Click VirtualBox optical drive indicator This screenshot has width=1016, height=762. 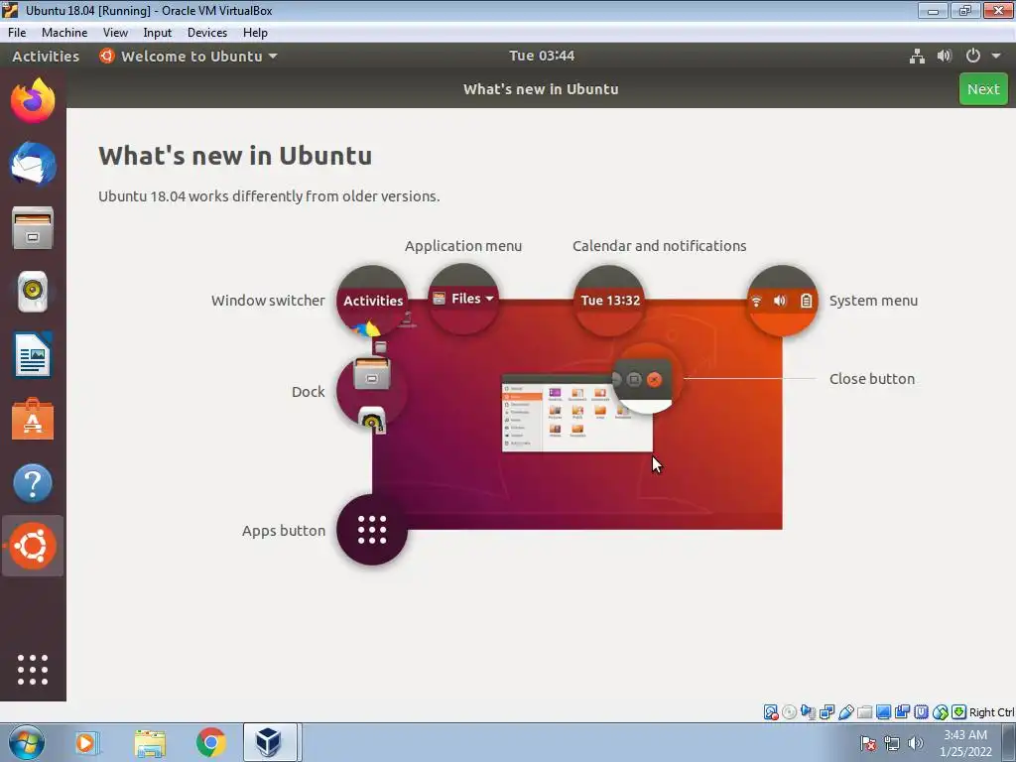[789, 712]
